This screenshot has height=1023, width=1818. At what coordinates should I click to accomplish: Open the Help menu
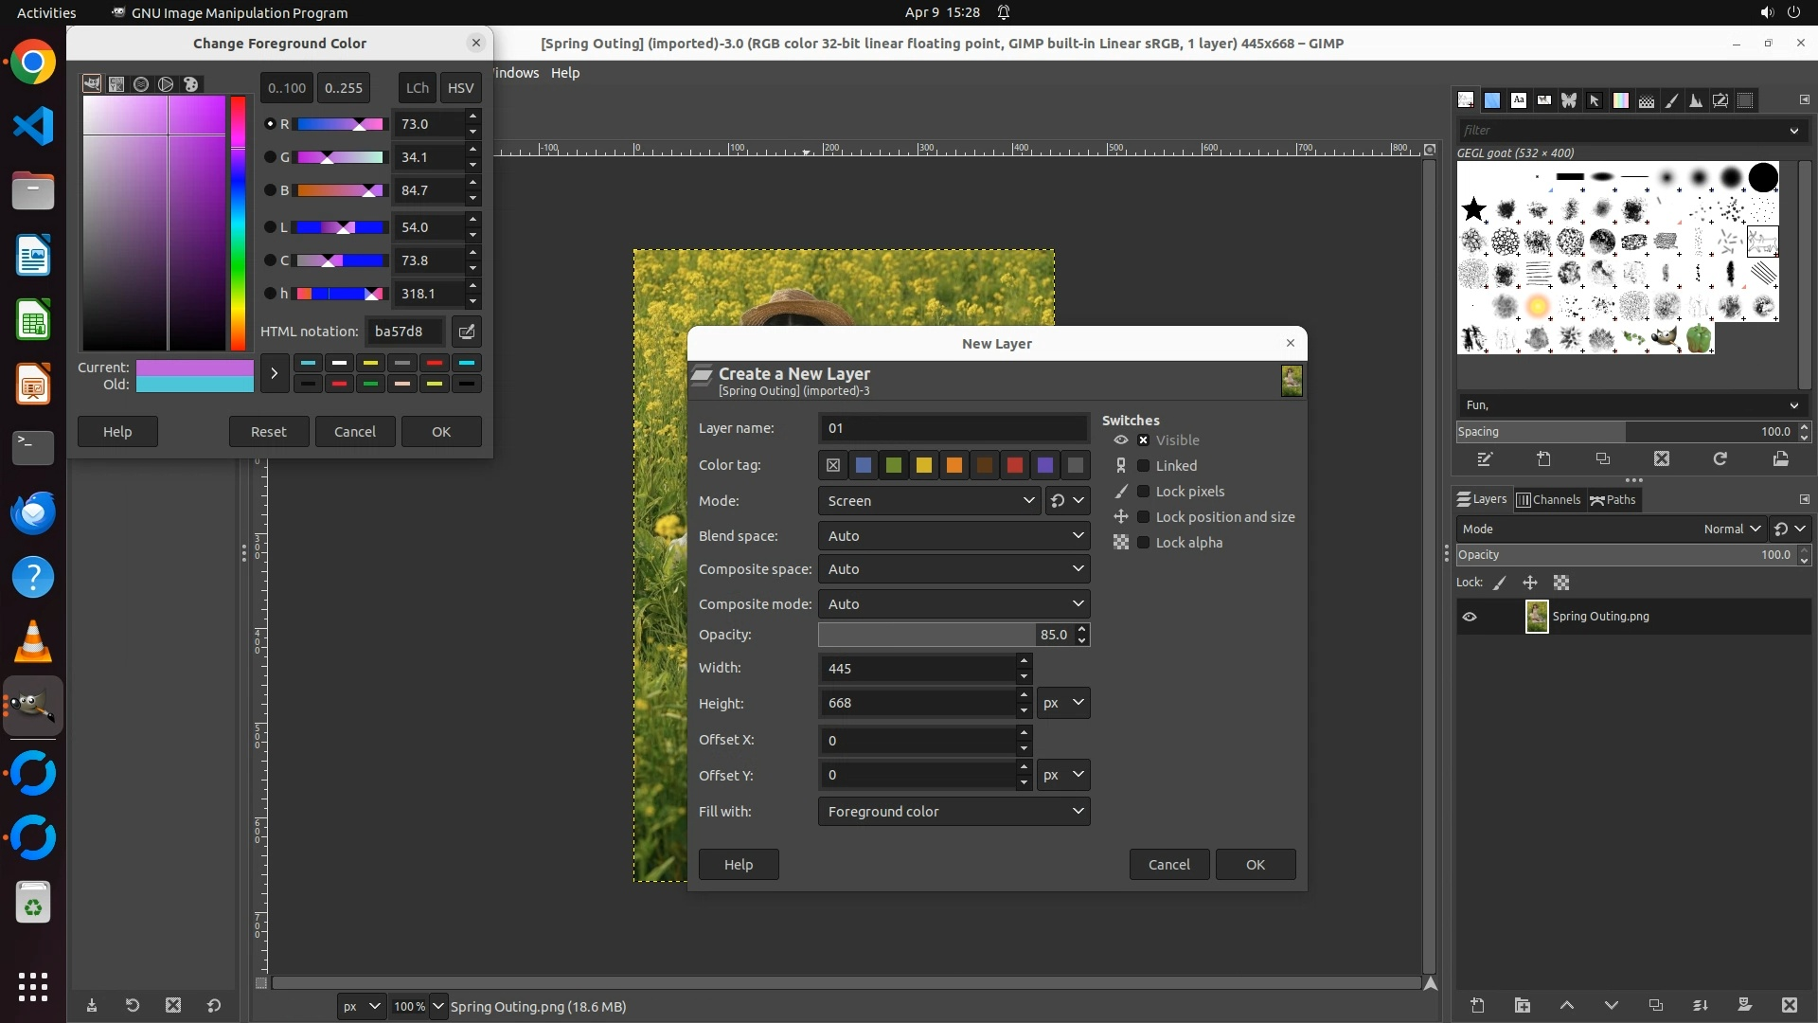click(x=565, y=73)
